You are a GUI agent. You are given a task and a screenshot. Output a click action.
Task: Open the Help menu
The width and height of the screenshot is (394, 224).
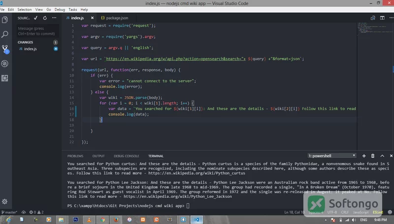click(x=84, y=9)
